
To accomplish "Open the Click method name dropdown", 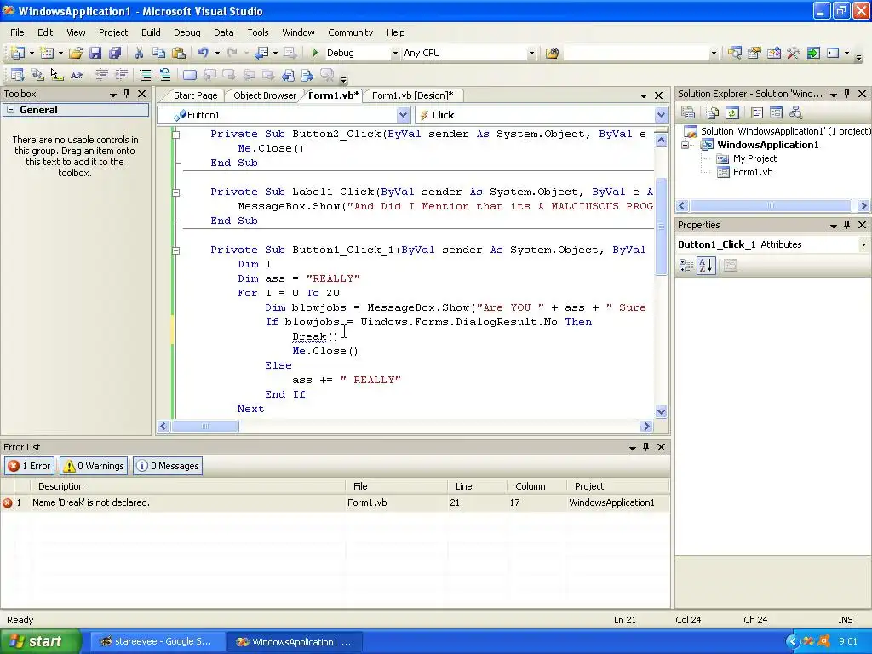I will tap(661, 115).
